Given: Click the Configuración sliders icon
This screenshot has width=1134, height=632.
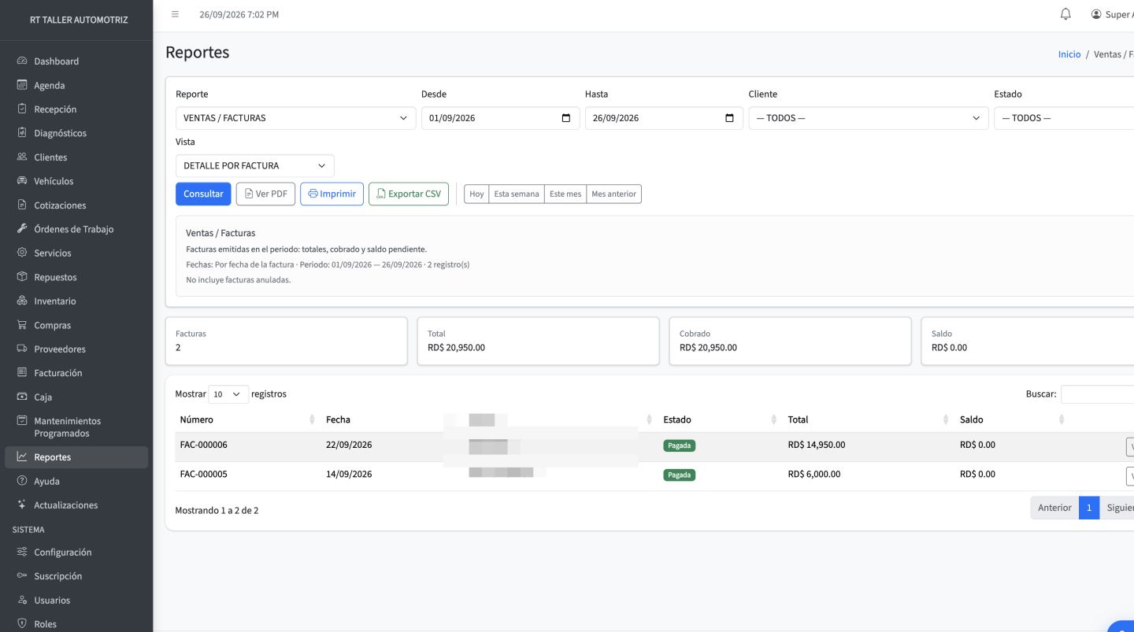Looking at the screenshot, I should click(22, 553).
